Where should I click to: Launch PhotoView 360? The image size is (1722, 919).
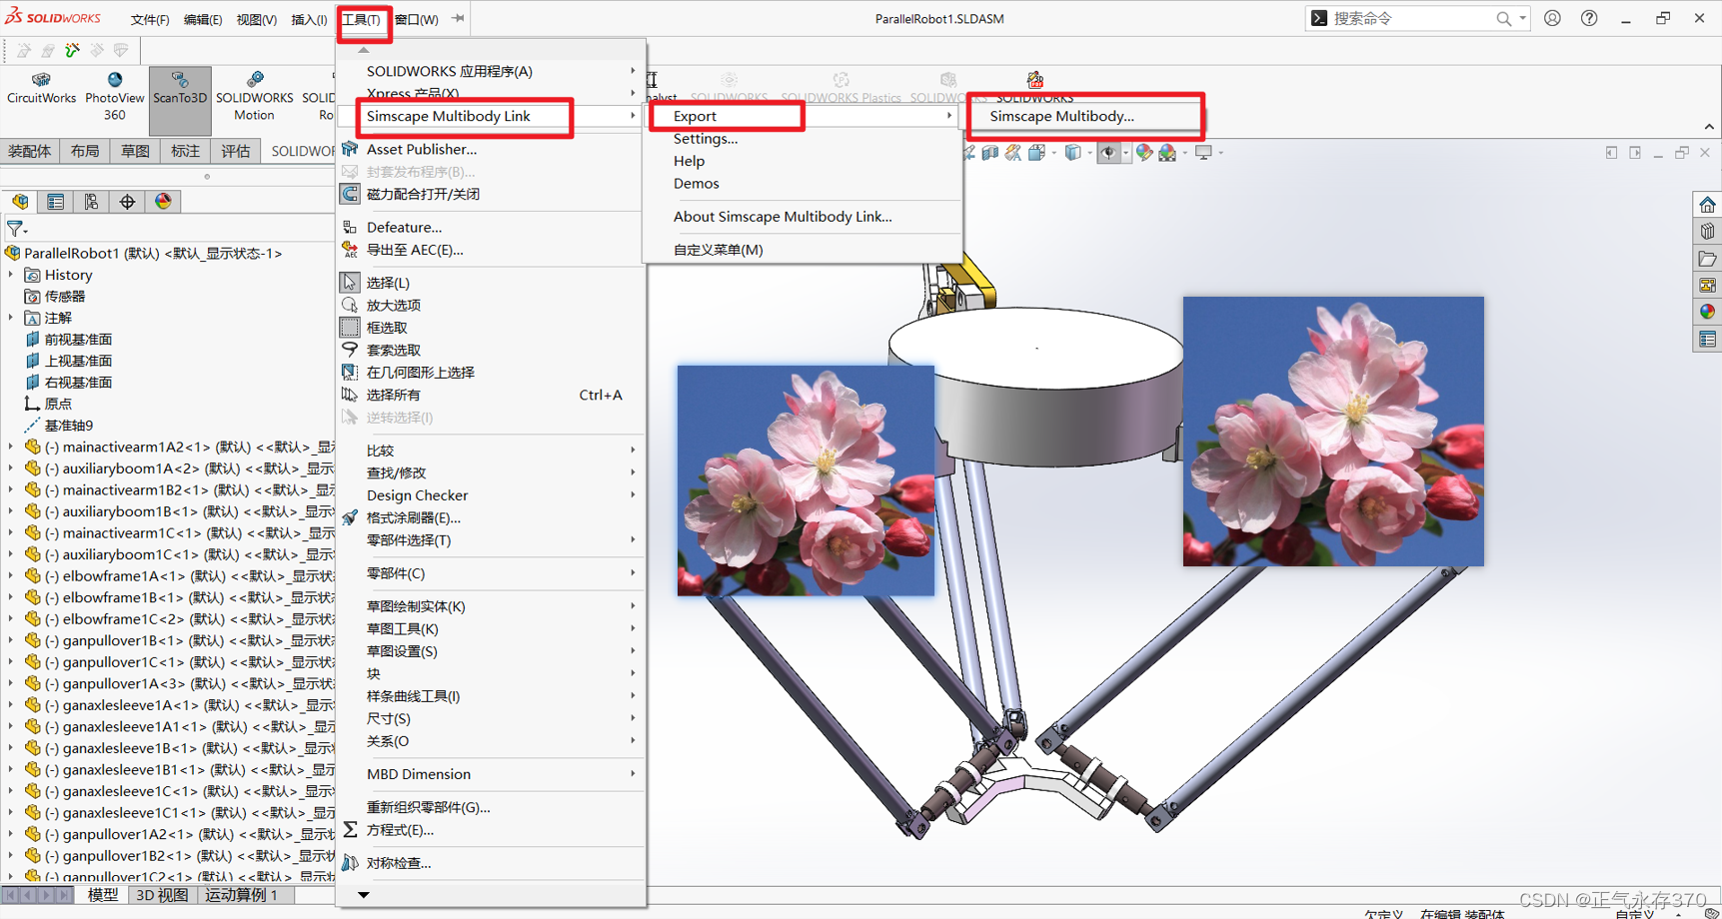(x=114, y=90)
